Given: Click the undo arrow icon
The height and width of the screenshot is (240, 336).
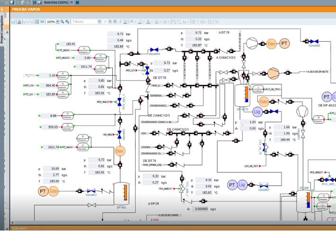Looking at the screenshot, I should pos(26,22).
